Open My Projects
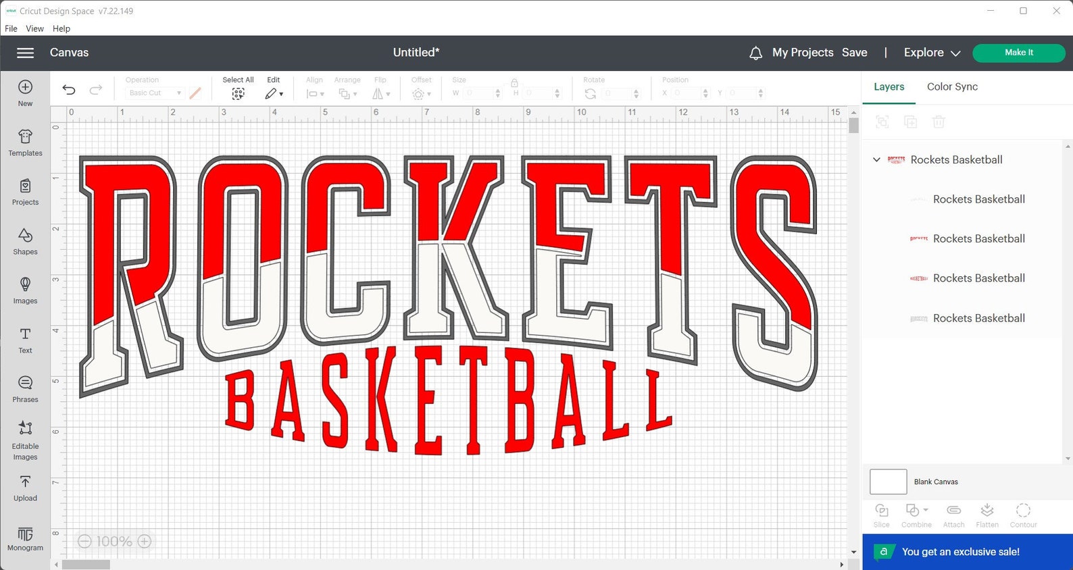Screen dimensions: 1073x570 (x=803, y=53)
